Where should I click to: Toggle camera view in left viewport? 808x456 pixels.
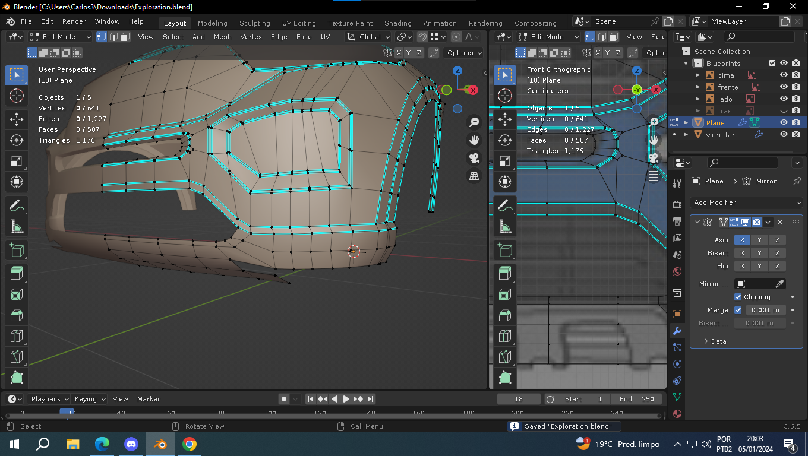coord(474,159)
